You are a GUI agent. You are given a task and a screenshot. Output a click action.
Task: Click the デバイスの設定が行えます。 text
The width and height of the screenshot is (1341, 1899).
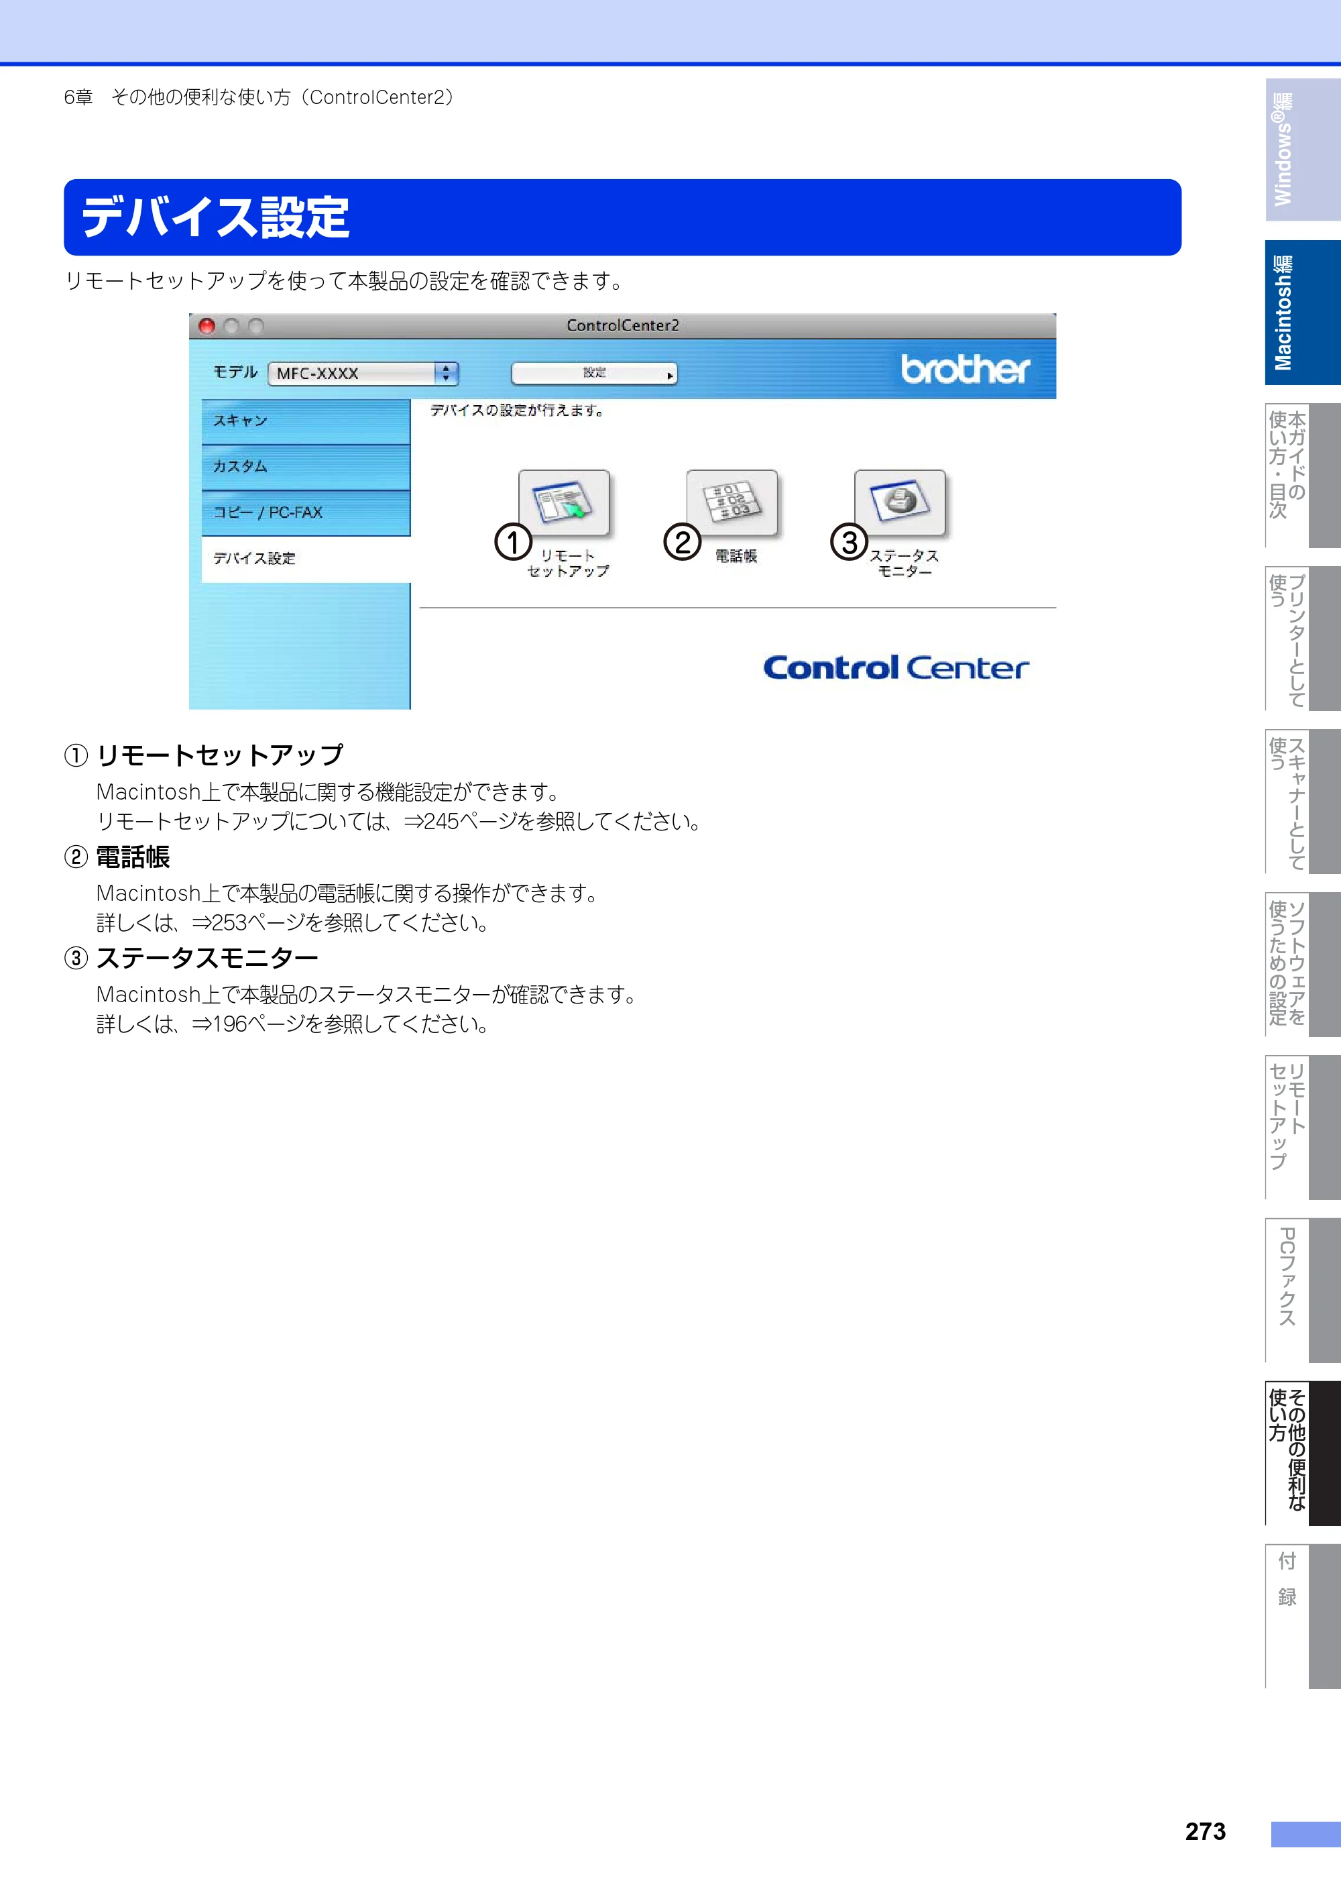(518, 411)
